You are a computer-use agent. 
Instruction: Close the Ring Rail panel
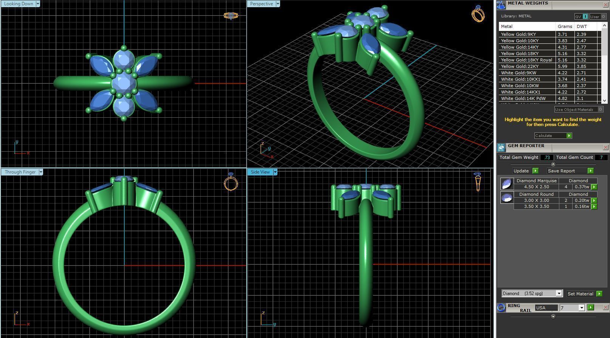click(x=605, y=307)
